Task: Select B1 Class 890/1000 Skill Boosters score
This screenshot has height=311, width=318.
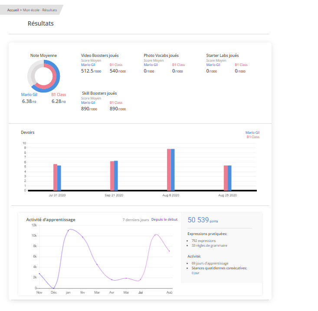Action: click(x=118, y=109)
